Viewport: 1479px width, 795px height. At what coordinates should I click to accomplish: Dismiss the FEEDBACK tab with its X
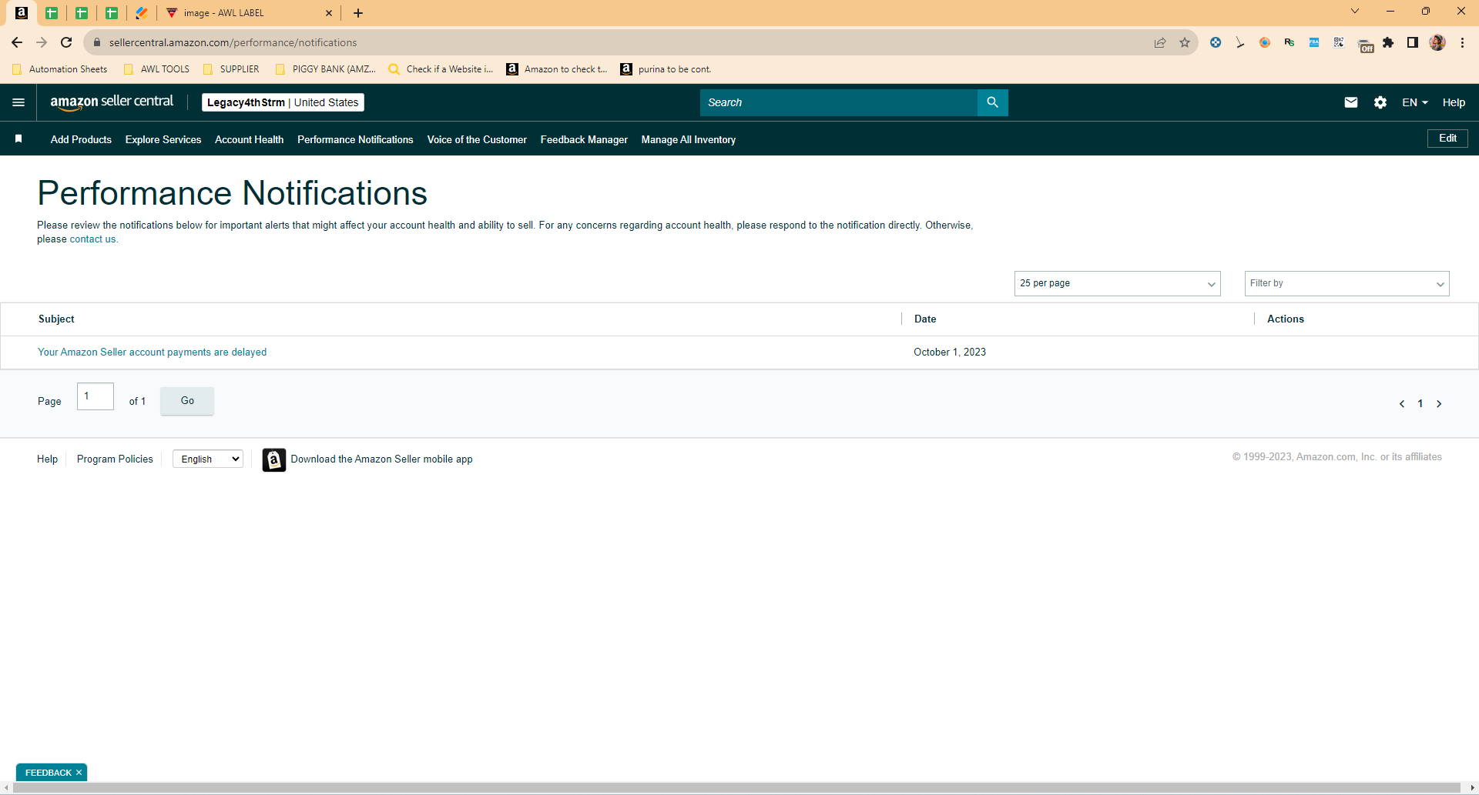point(79,772)
